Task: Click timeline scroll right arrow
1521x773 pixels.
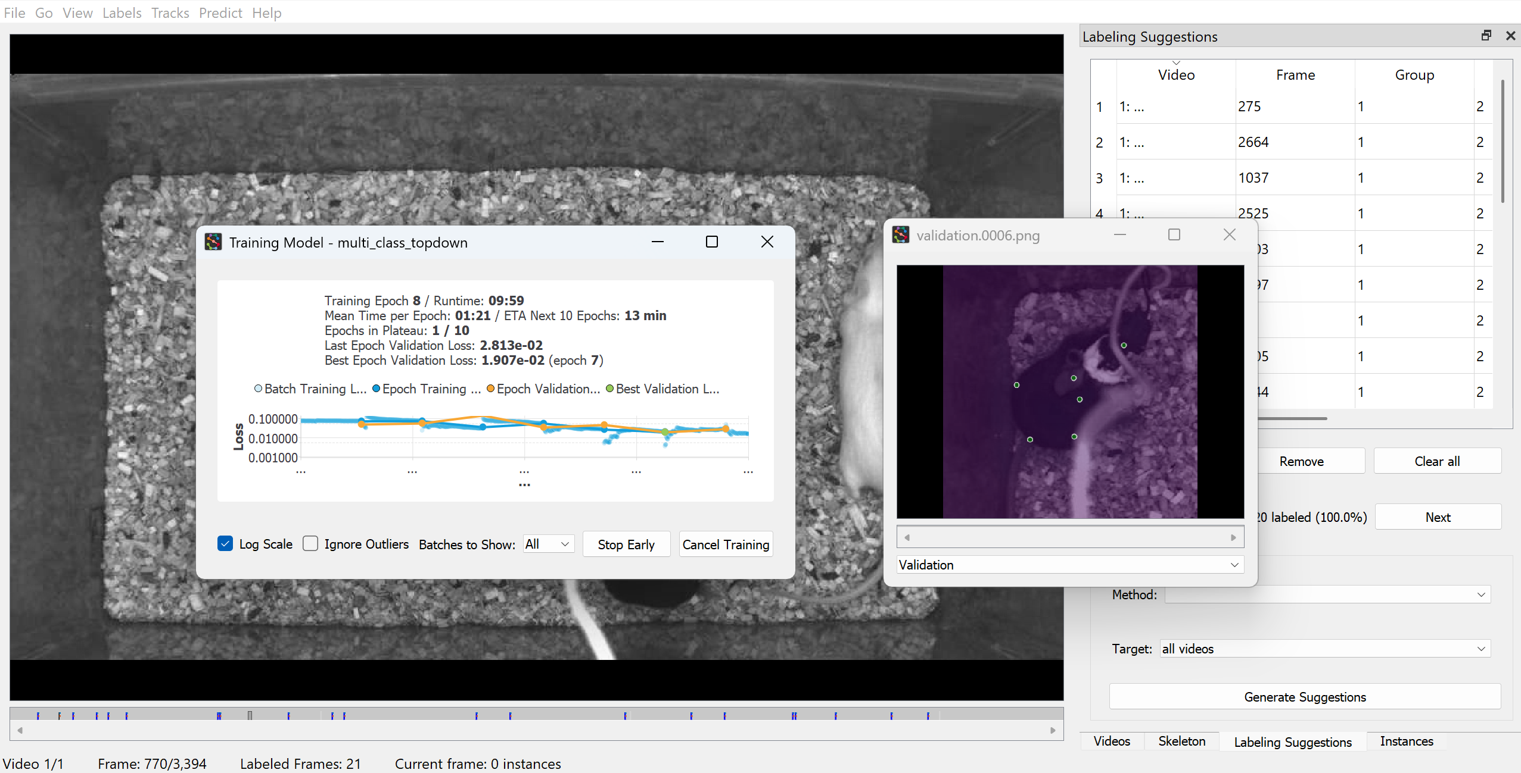Action: tap(1053, 730)
